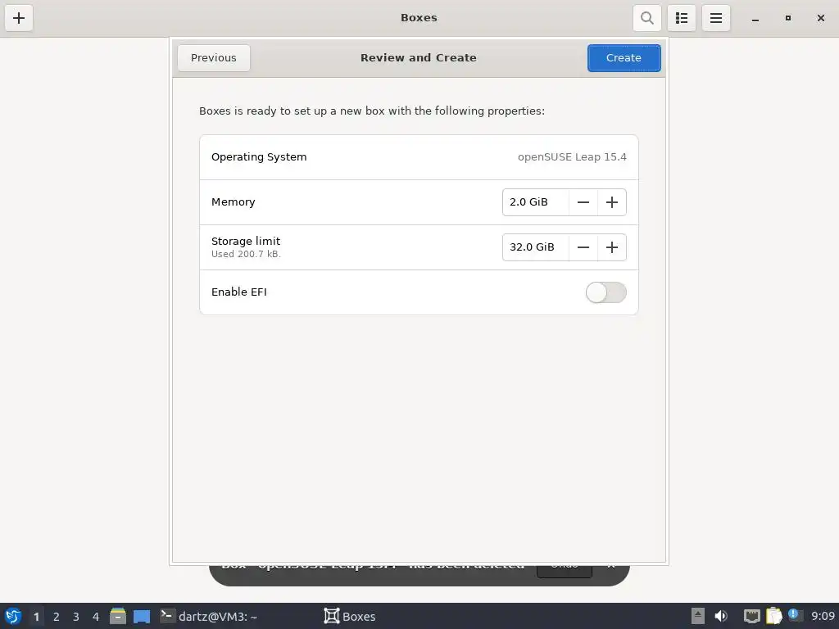This screenshot has width=839, height=629.
Task: Increase Memory with the plus button
Action: [x=611, y=202]
